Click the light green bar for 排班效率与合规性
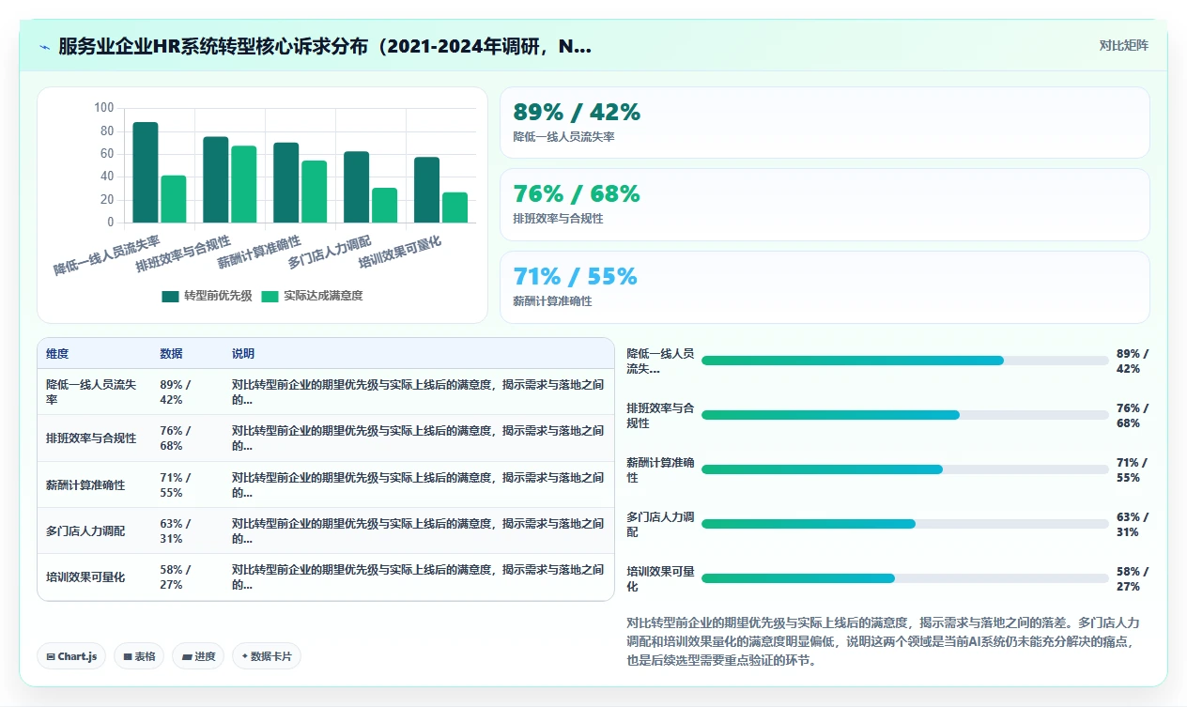This screenshot has height=707, width=1187. coord(244,184)
